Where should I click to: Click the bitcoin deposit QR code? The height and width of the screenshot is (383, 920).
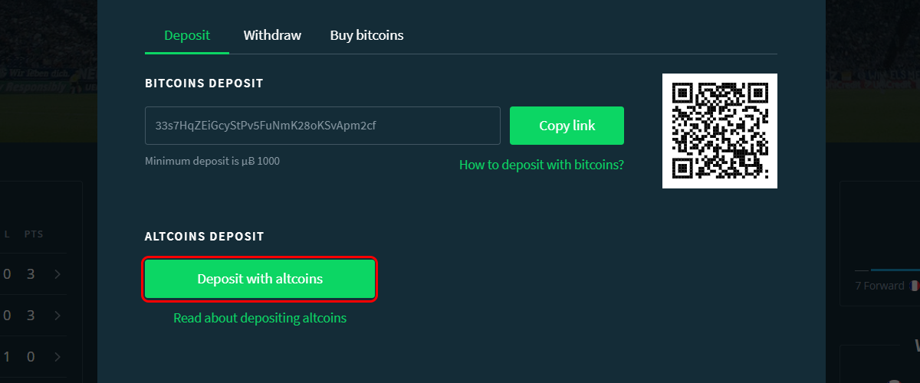(x=720, y=131)
